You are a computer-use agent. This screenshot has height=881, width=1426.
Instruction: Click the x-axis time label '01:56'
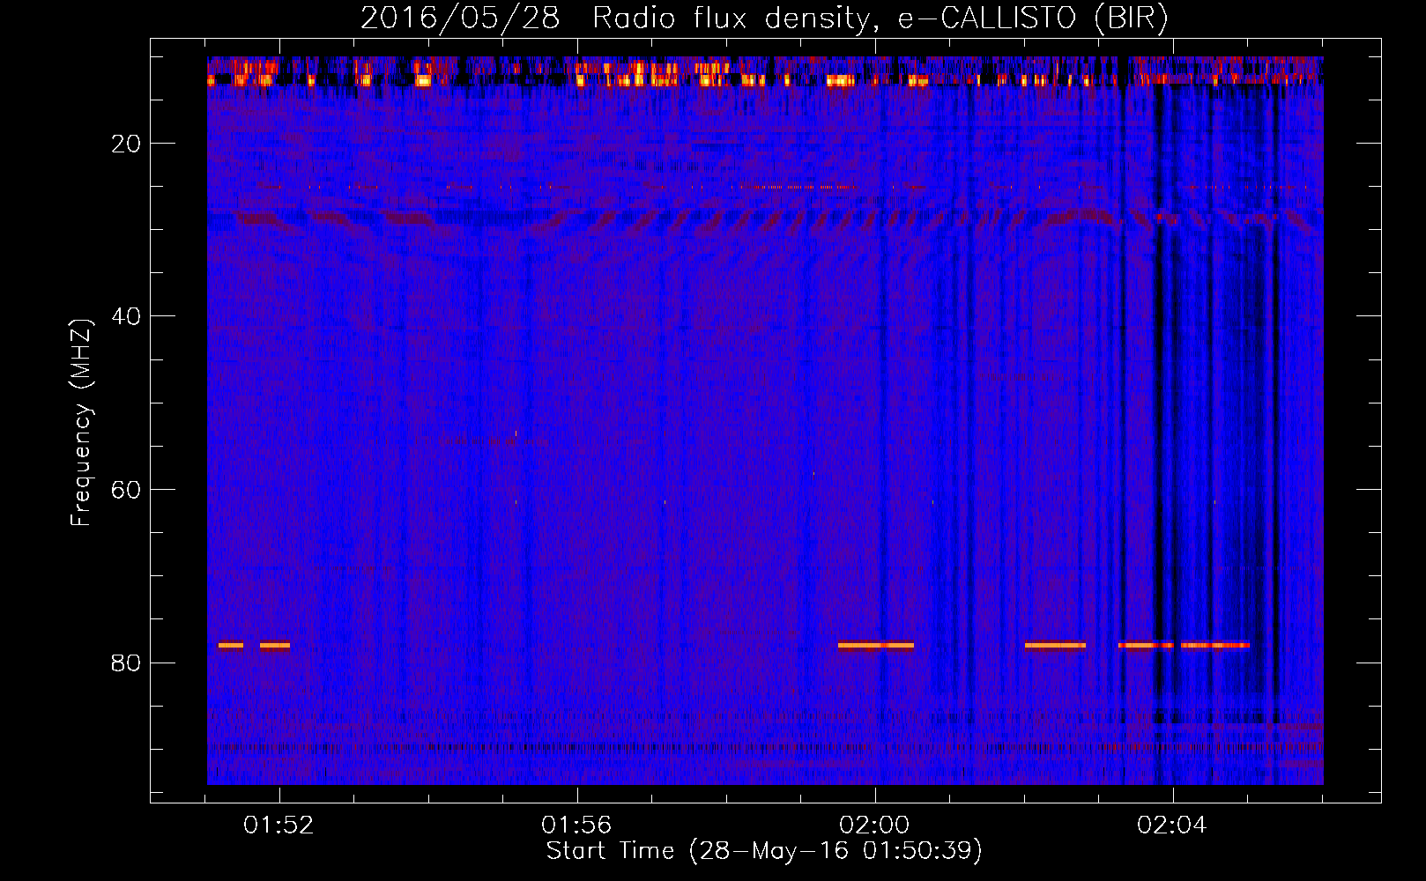[x=576, y=825]
